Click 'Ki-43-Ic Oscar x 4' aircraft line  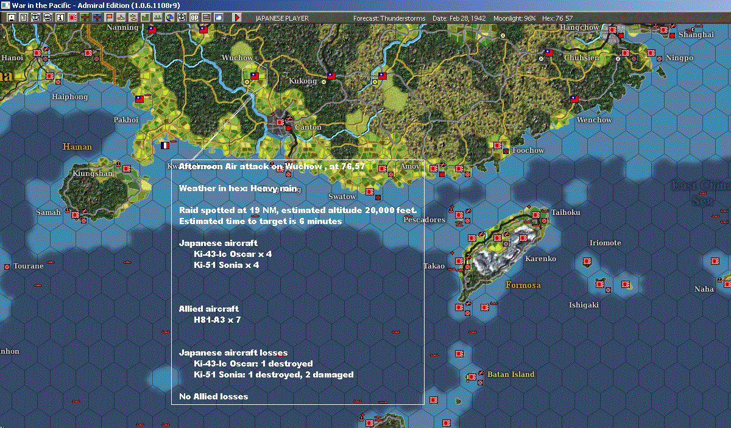pos(233,254)
